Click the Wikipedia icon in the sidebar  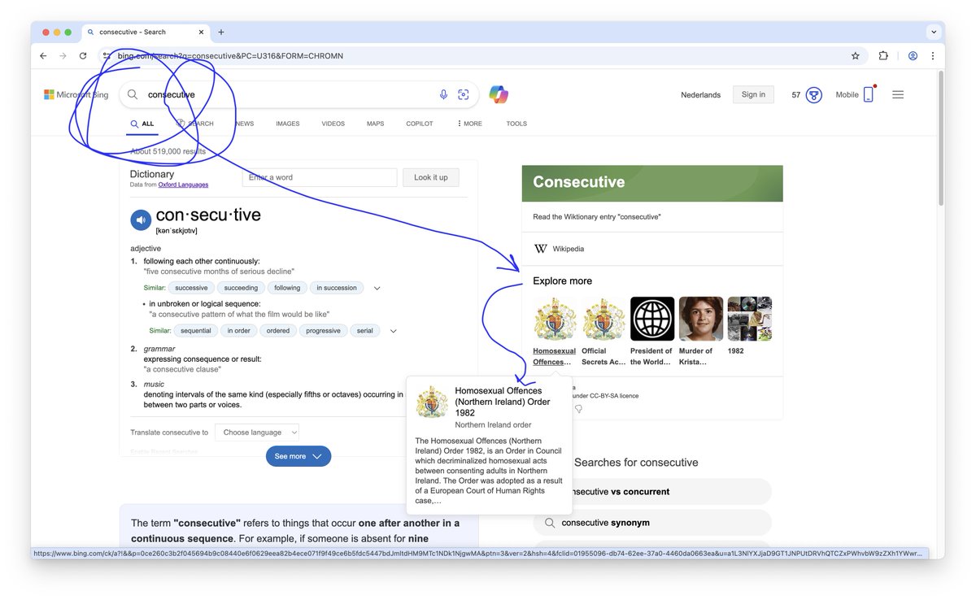coord(540,248)
